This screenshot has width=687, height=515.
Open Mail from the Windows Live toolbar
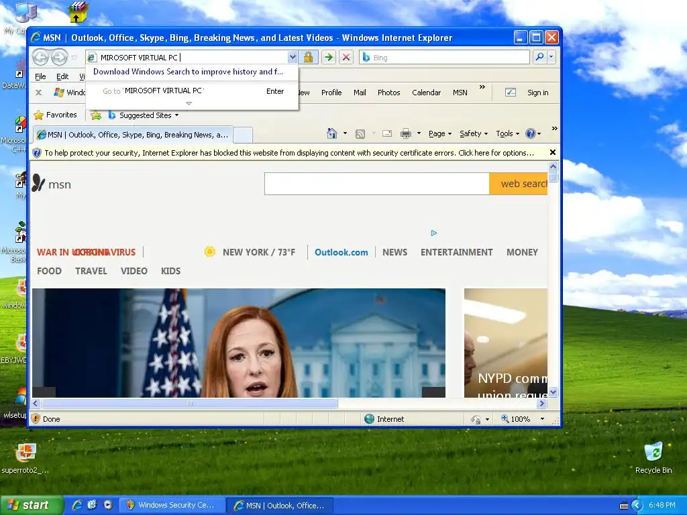coord(360,93)
